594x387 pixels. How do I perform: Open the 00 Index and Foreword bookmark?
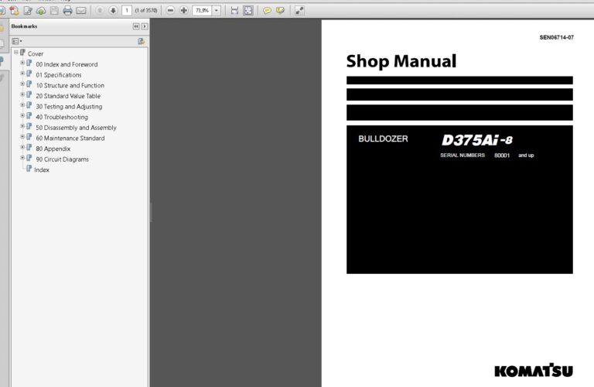tap(67, 64)
